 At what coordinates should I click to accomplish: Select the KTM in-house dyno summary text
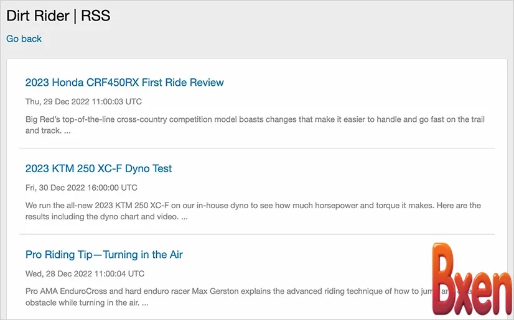click(253, 211)
